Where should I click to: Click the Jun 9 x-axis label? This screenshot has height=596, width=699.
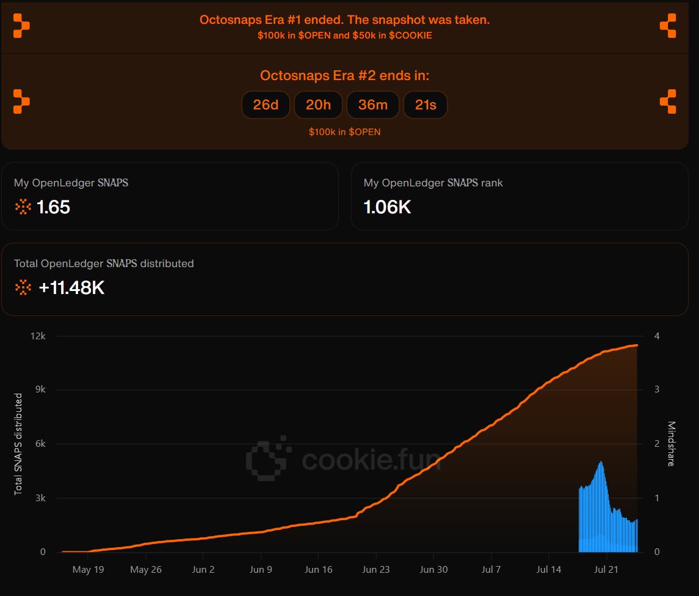tap(261, 570)
